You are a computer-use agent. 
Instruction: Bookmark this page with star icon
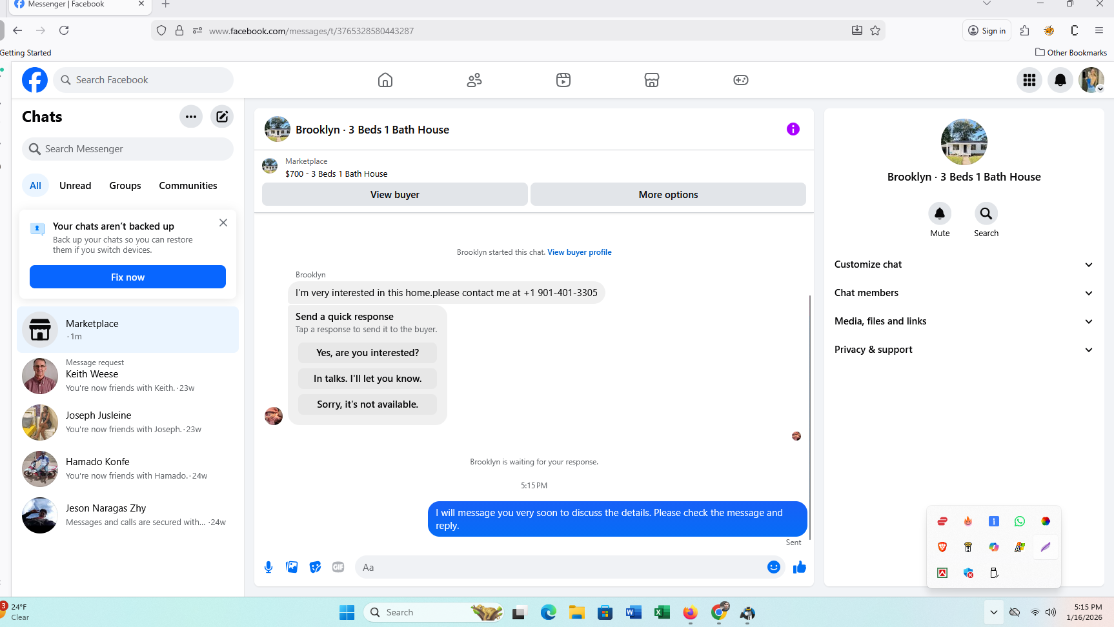click(x=875, y=30)
